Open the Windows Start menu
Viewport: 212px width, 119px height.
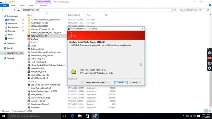coord(4,116)
